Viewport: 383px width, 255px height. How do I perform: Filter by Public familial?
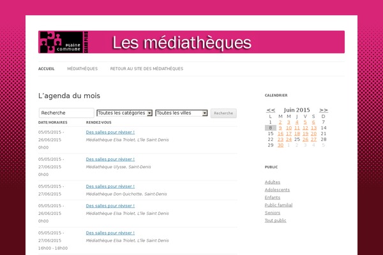(x=278, y=205)
